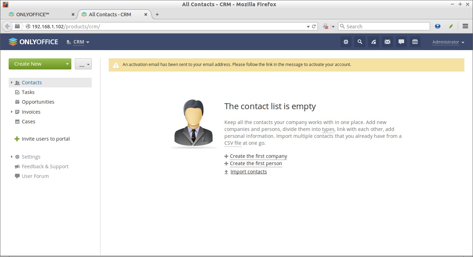The width and height of the screenshot is (473, 257).
Task: Click the address bar showing 192.168.1.102/products/crm/
Action: [166, 27]
